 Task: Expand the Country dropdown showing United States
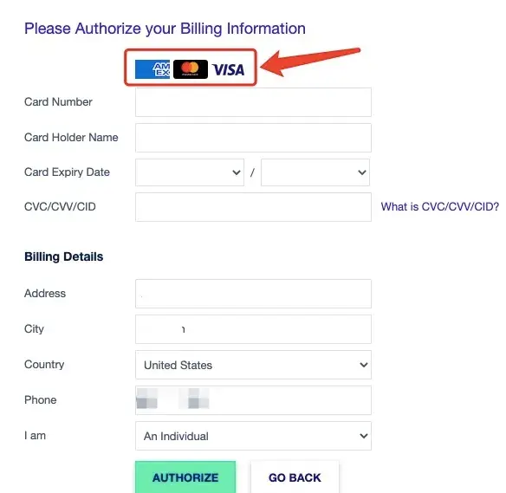(x=253, y=365)
